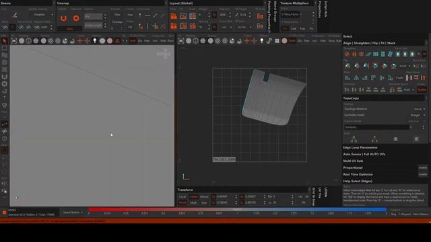This screenshot has width=431, height=242.
Task: Expand Auto Seams | Full AUTO UVs section
Action: [364, 154]
